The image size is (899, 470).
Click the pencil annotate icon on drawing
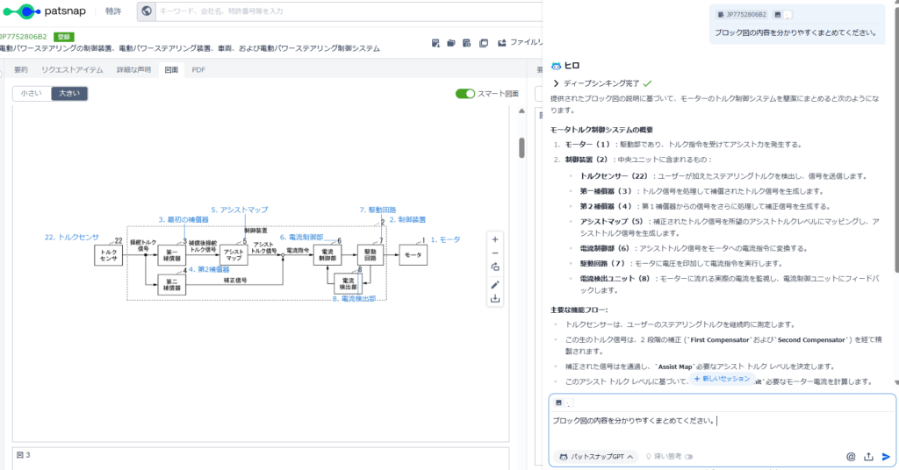(495, 283)
